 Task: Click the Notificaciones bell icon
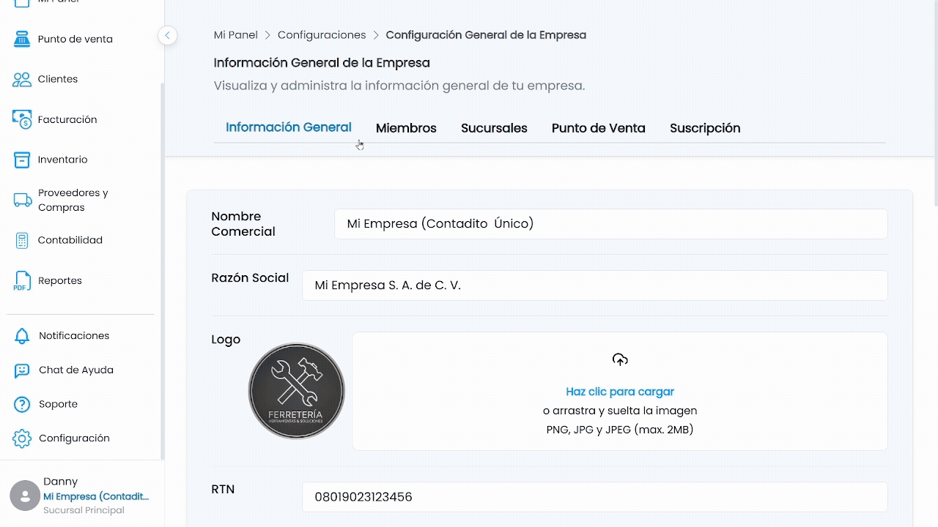click(22, 336)
